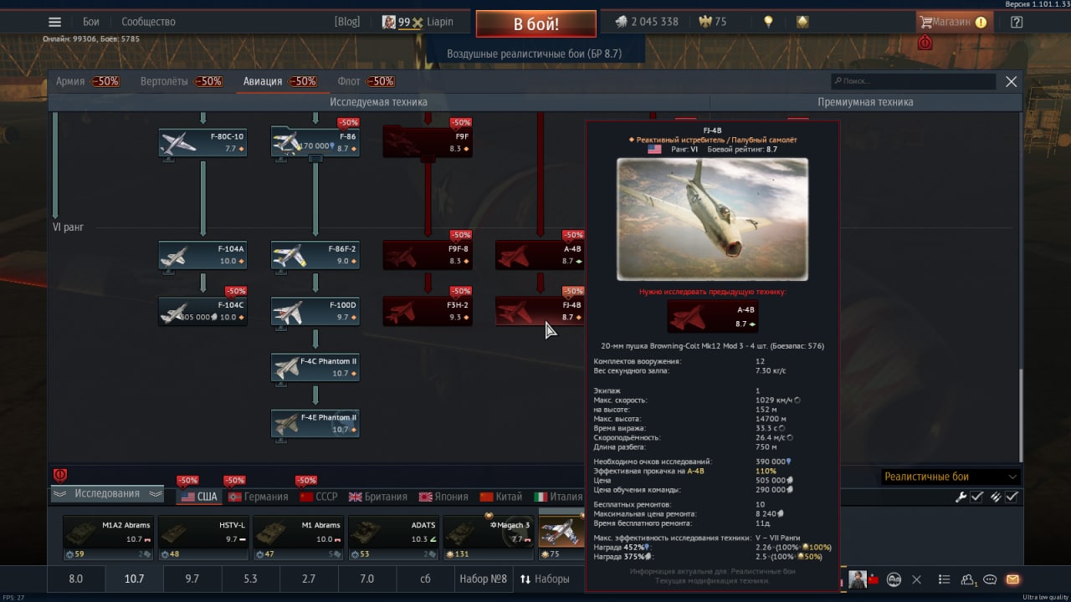Select the Япония nation tab
Viewport: 1071px width, 602px height.
[443, 497]
